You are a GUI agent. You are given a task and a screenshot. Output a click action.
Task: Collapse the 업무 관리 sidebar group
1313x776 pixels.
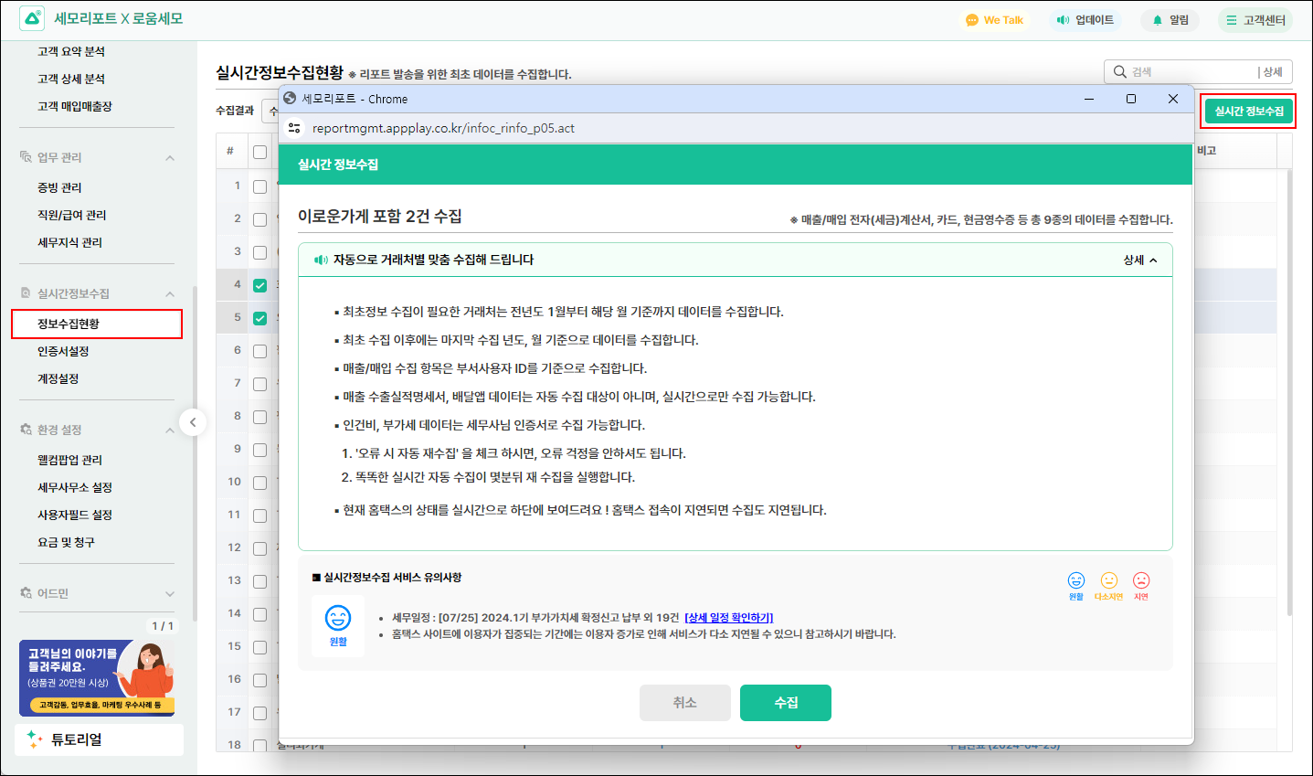170,157
